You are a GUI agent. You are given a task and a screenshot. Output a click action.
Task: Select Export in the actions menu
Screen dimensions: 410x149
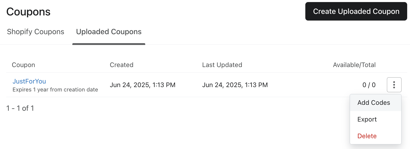367,119
